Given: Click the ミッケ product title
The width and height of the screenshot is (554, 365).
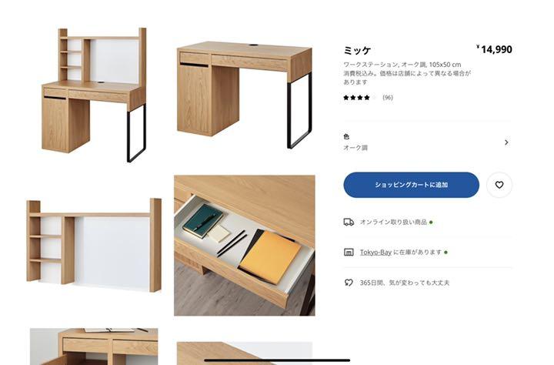Looking at the screenshot, I should [x=357, y=50].
